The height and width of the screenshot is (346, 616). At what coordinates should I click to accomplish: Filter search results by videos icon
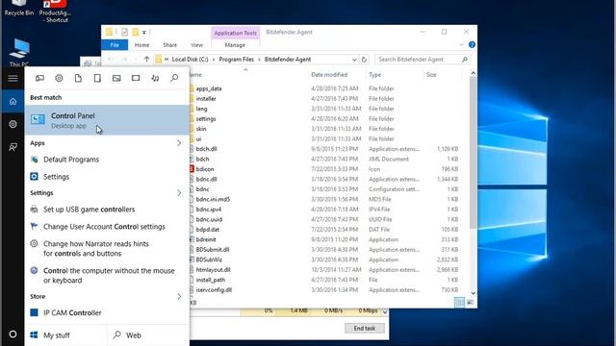tap(136, 78)
